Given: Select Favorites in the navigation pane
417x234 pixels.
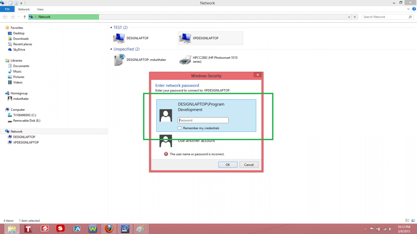Looking at the screenshot, I should click(14, 28).
